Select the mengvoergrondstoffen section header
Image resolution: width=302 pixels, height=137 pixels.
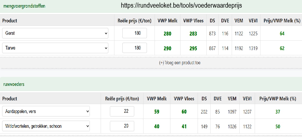click(x=24, y=6)
